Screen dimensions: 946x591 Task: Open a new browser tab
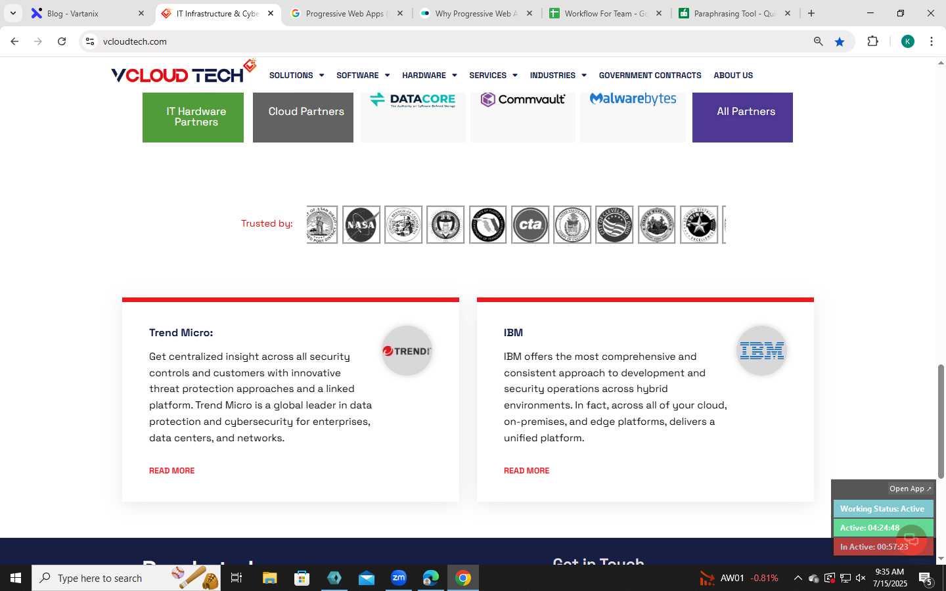pos(811,13)
